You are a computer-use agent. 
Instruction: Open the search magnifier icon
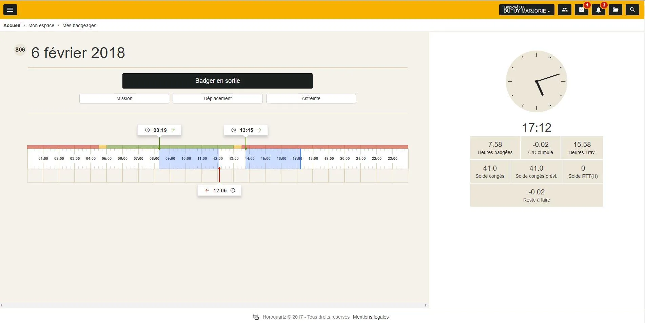point(632,10)
